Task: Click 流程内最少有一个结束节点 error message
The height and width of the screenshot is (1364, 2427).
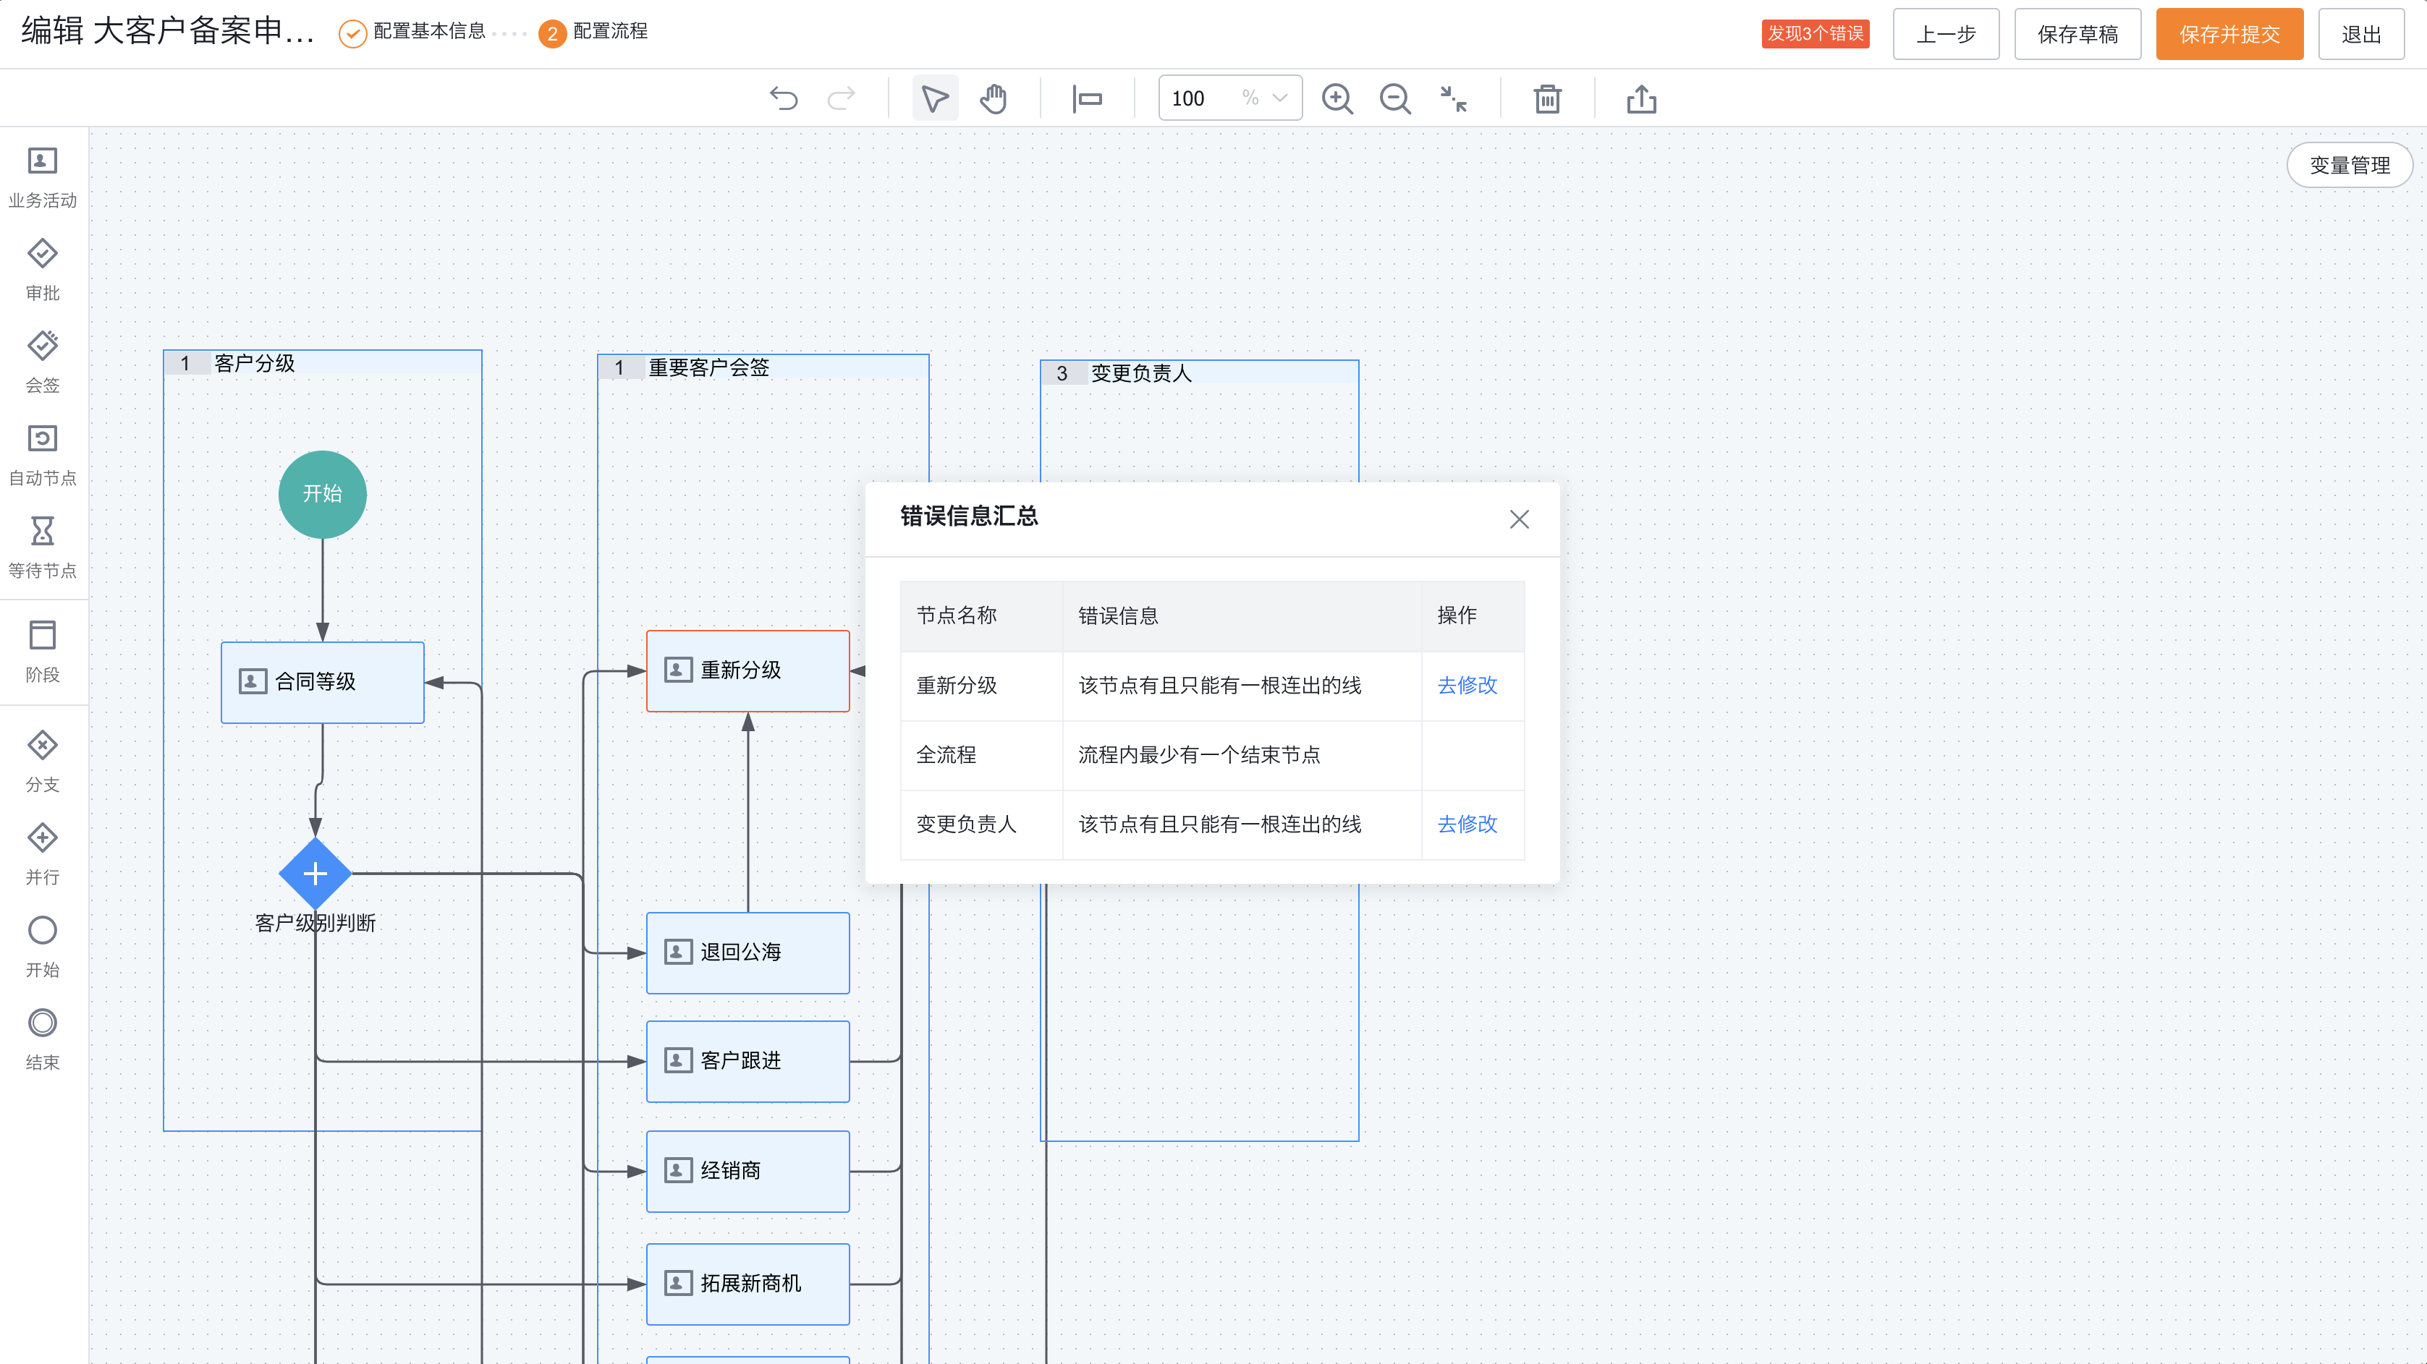Action: 1198,755
